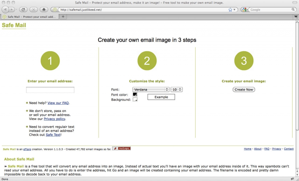Click the site favicon in the address bar
Viewport: 299px width, 181px height.
point(55,10)
